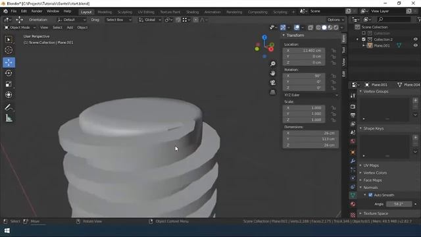Lock the Location X value
Image resolution: width=421 pixels, height=237 pixels.
click(x=334, y=51)
